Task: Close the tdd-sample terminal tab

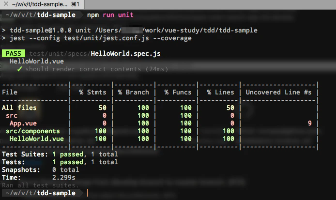Action: point(6,4)
